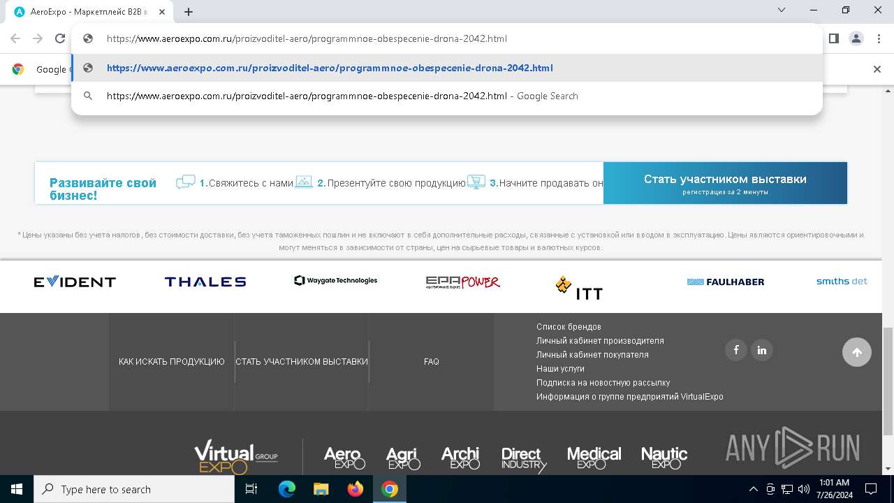Open Task View on the taskbar
Image resolution: width=894 pixels, height=503 pixels.
coord(251,489)
